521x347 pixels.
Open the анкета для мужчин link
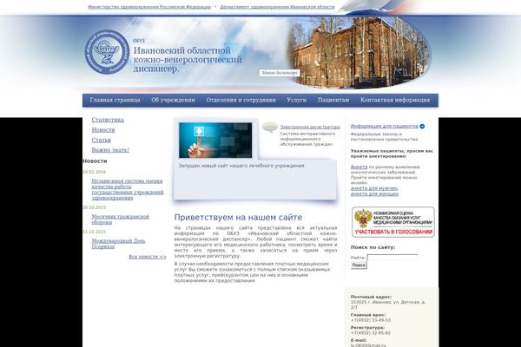[374, 188]
